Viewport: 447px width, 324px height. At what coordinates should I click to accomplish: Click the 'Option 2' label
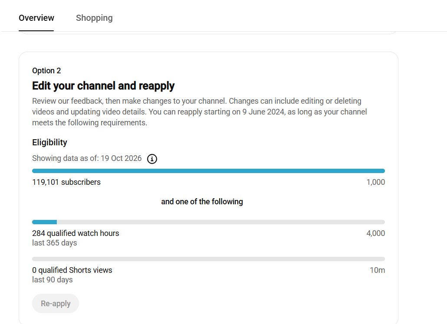coord(46,71)
